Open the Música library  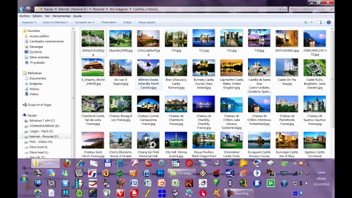[x=34, y=89]
